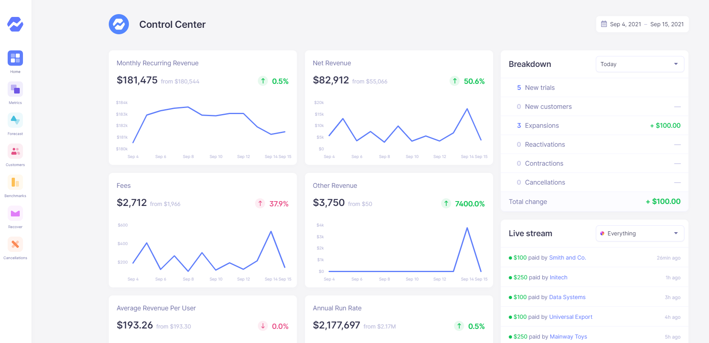This screenshot has height=343, width=709.
Task: Open the Monthly Recurring Revenue title
Action: [158, 63]
